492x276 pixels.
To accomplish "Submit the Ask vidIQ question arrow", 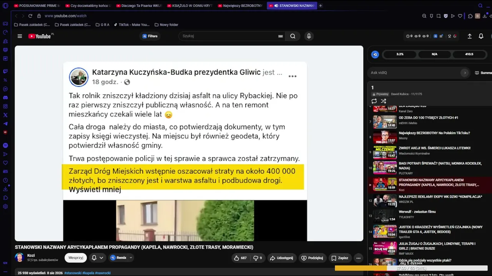I will [x=465, y=73].
